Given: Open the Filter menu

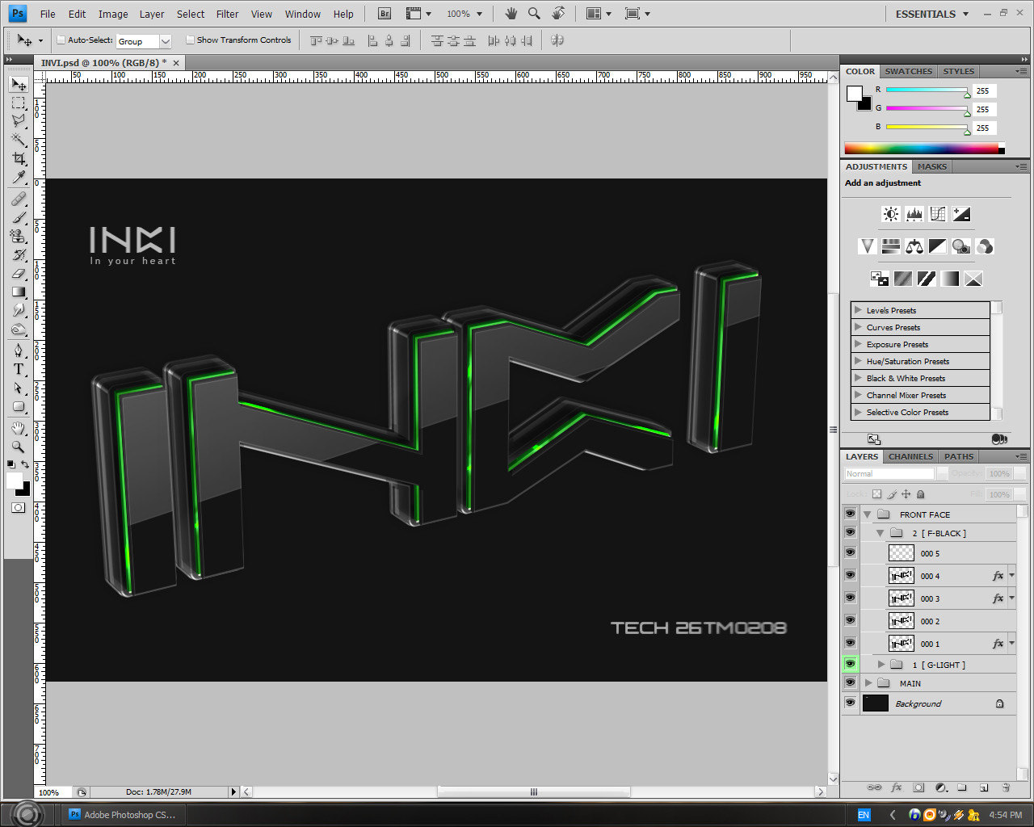Looking at the screenshot, I should [227, 14].
